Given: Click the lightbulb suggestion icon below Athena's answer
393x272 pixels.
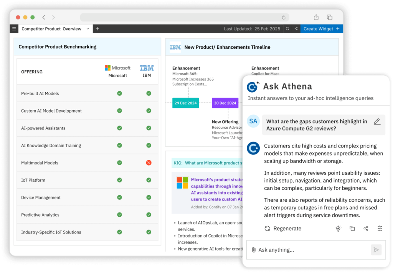Looking at the screenshot, I should pyautogui.click(x=338, y=228).
